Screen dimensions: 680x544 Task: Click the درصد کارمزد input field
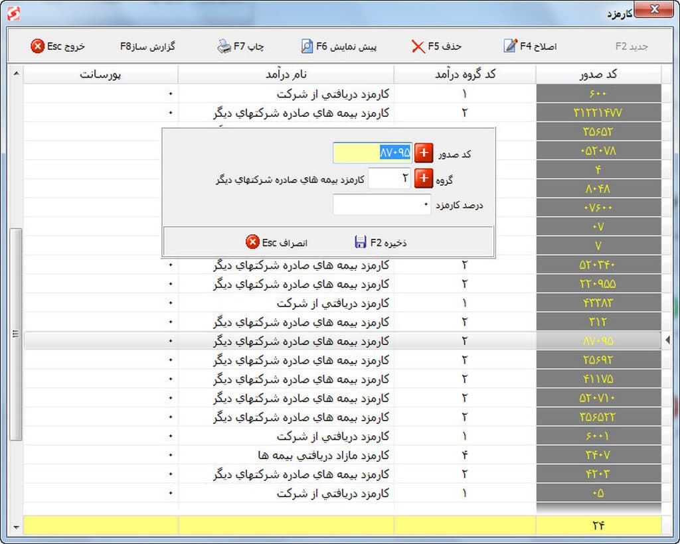point(382,205)
